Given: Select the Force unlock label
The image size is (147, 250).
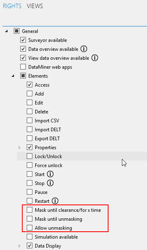Looking at the screenshot, I should [x=49, y=165].
